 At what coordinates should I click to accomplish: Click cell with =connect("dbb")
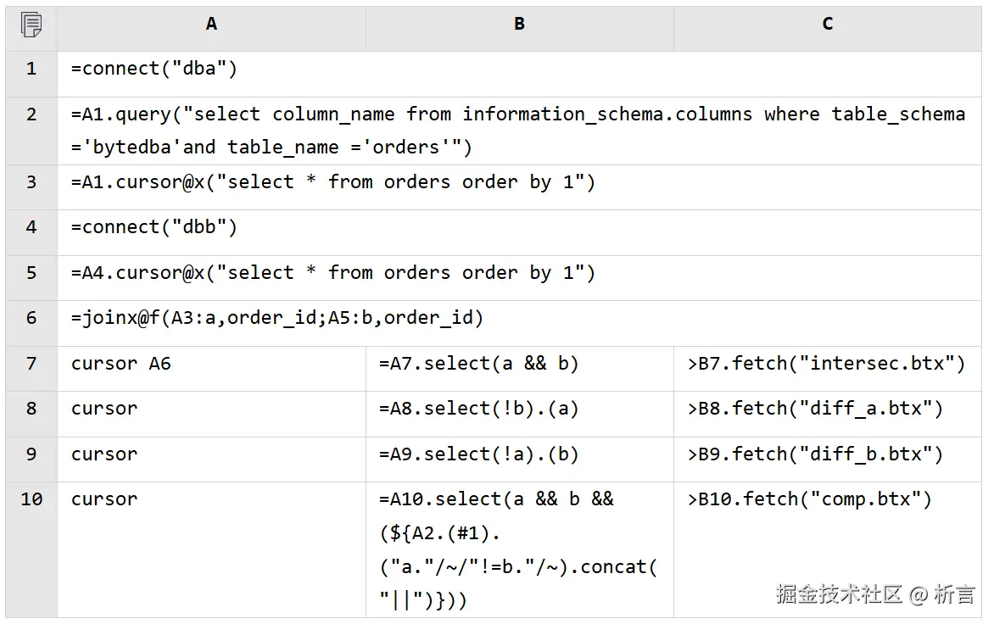coord(154,227)
